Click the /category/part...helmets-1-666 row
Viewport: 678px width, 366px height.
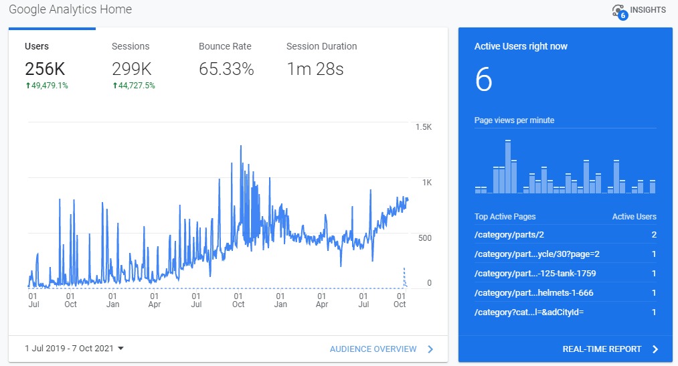click(x=565, y=293)
